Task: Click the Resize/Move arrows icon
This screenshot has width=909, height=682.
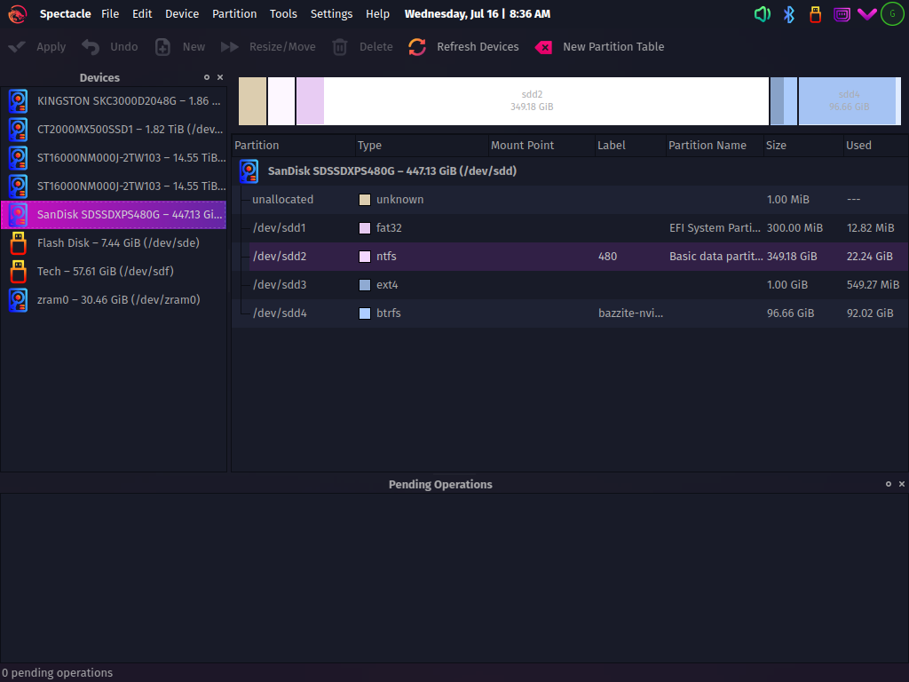Action: (230, 47)
